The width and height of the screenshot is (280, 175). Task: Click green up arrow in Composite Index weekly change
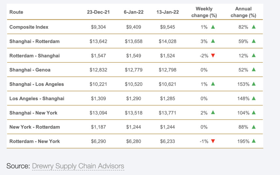[x=213, y=27]
